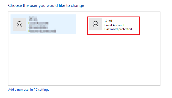Click the light-blue background of the first tile

point(66,24)
